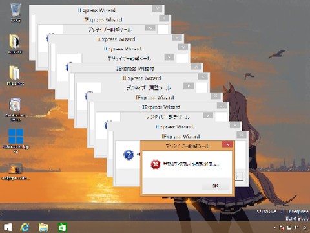Image resolution: width=310 pixels, height=233 pixels.
Task: Open the Start button on taskbar
Action: (x=8, y=227)
